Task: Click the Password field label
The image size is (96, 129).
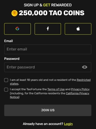Action: point(12,59)
